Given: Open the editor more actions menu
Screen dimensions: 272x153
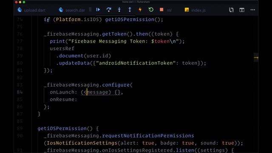Looking at the screenshot, I should [253, 10].
